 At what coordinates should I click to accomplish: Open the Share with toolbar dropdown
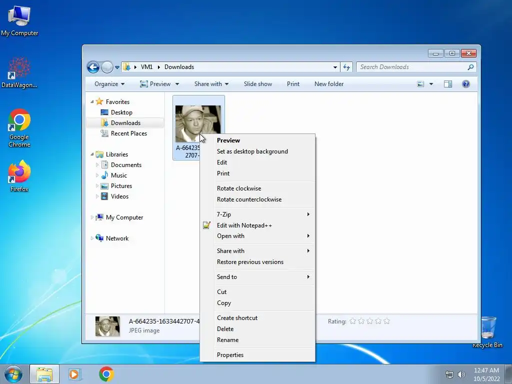pos(211,84)
